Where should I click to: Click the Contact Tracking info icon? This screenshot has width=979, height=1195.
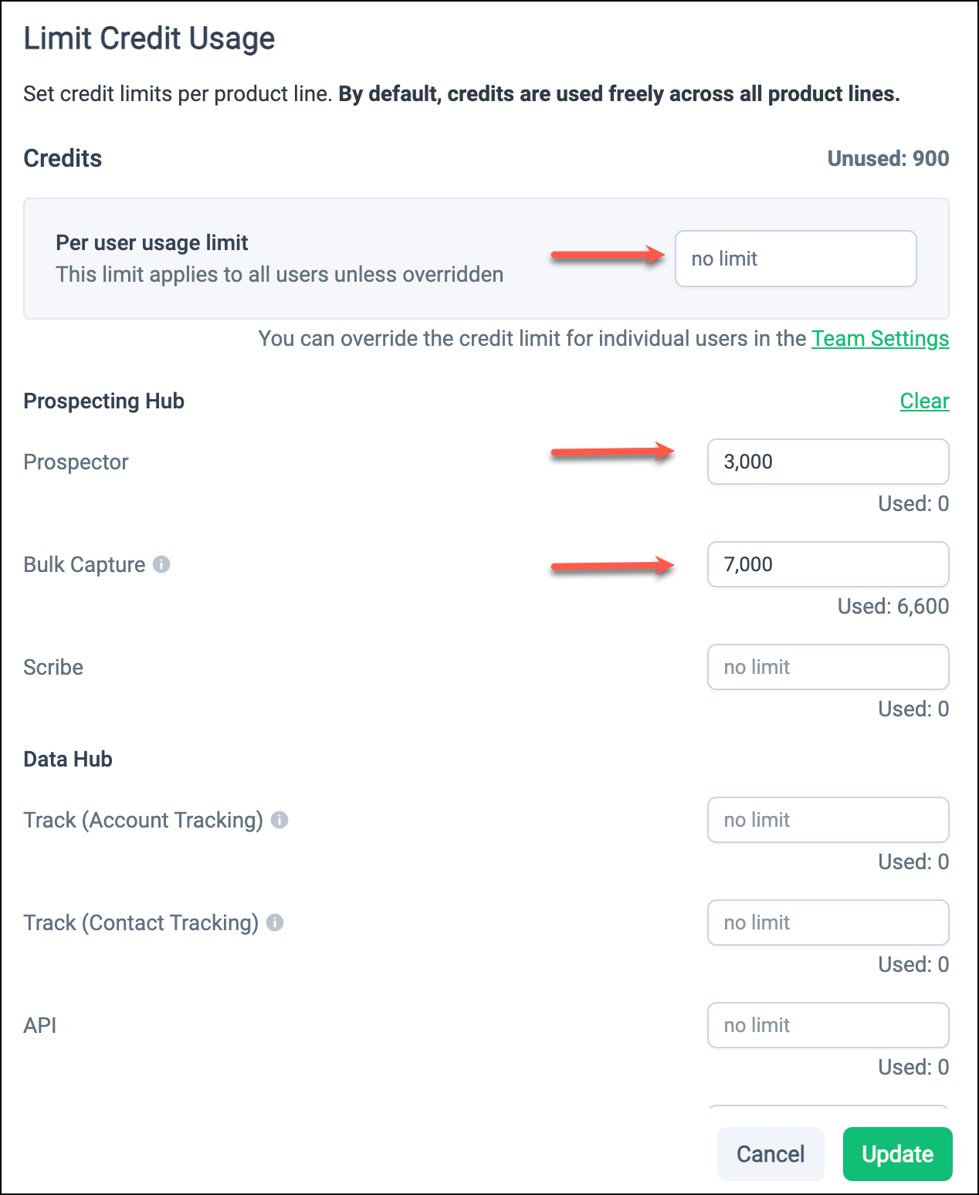pyautogui.click(x=275, y=922)
